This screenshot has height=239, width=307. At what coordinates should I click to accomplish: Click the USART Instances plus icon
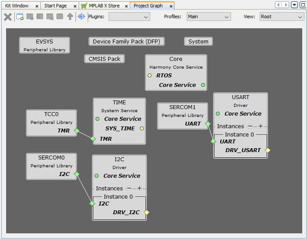(261, 126)
